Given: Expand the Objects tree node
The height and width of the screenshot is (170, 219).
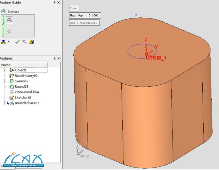Looking at the screenshot, I should tap(5, 70).
